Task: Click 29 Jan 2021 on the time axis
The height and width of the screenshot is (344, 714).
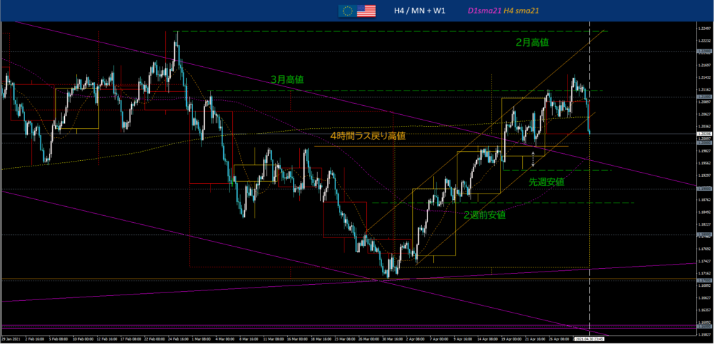Action: pos(13,339)
